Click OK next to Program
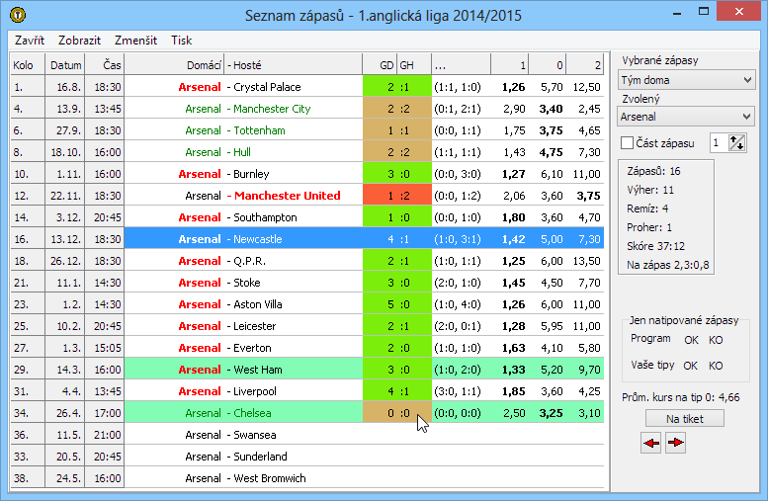Image resolution: width=768 pixels, height=501 pixels. [x=691, y=340]
